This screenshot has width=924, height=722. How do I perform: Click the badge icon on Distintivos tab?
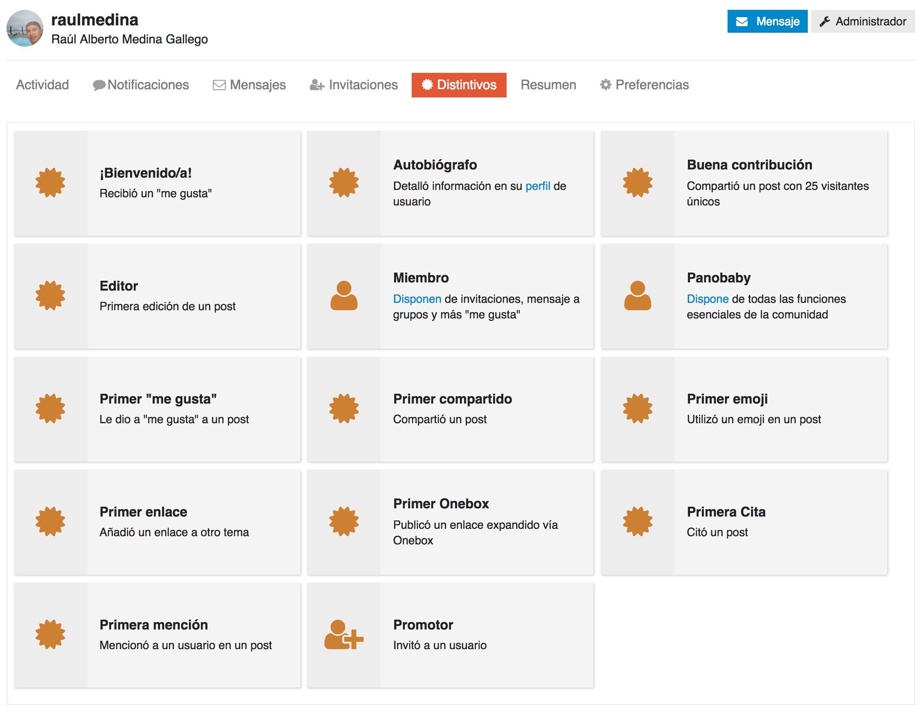(x=427, y=85)
